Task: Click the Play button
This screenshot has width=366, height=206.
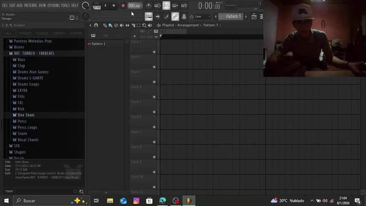Action: click(105, 5)
